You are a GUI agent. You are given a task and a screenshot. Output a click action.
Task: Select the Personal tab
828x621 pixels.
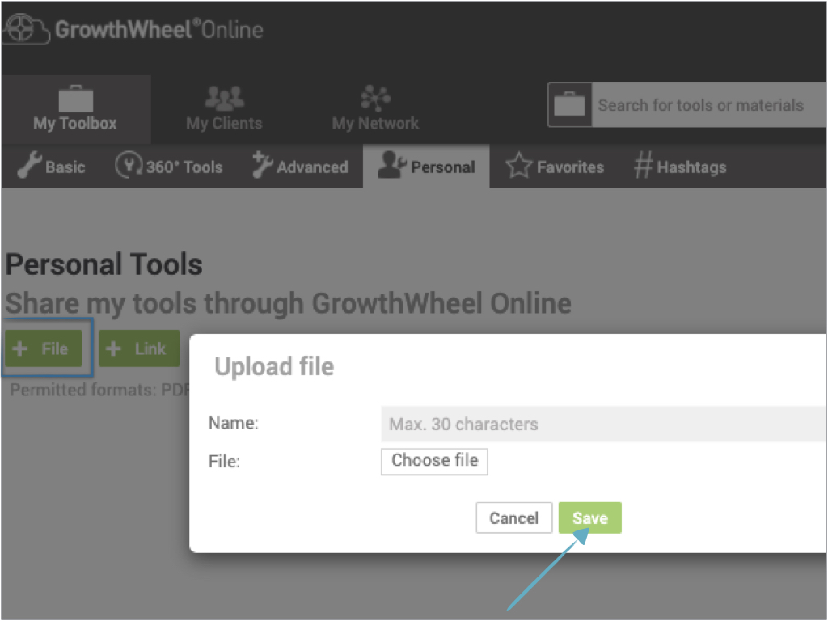pos(426,167)
